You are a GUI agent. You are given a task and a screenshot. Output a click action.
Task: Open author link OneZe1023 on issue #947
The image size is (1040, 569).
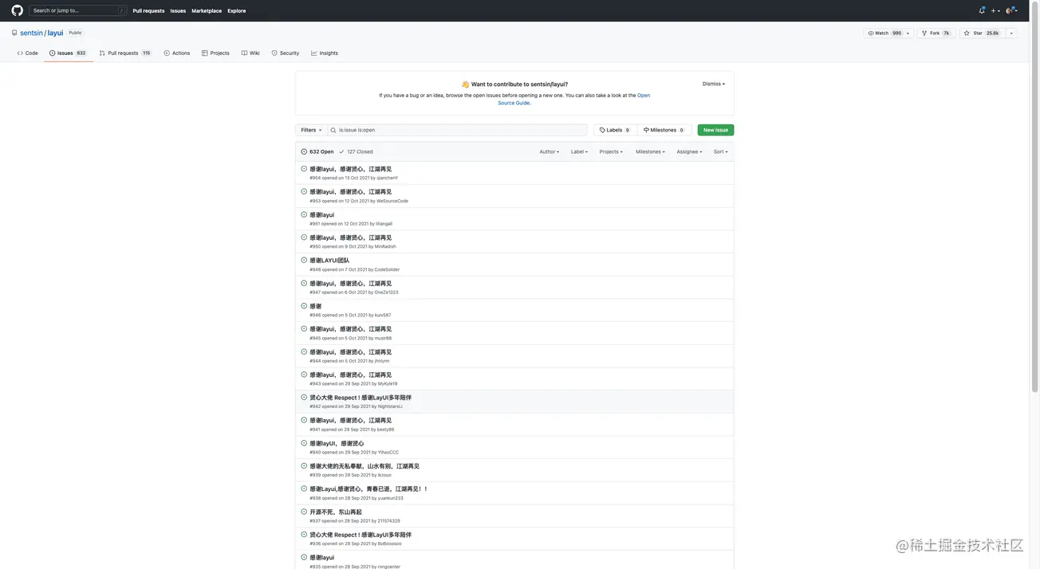[x=386, y=292]
